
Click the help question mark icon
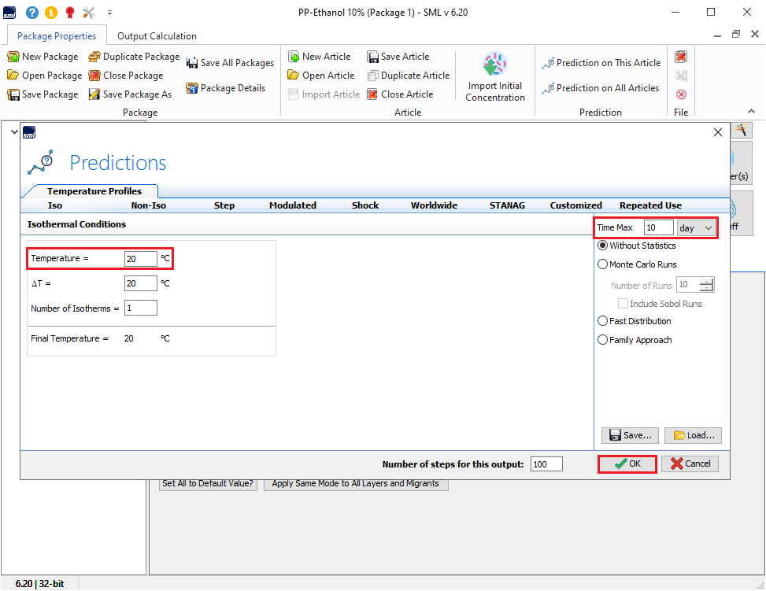pyautogui.click(x=31, y=12)
